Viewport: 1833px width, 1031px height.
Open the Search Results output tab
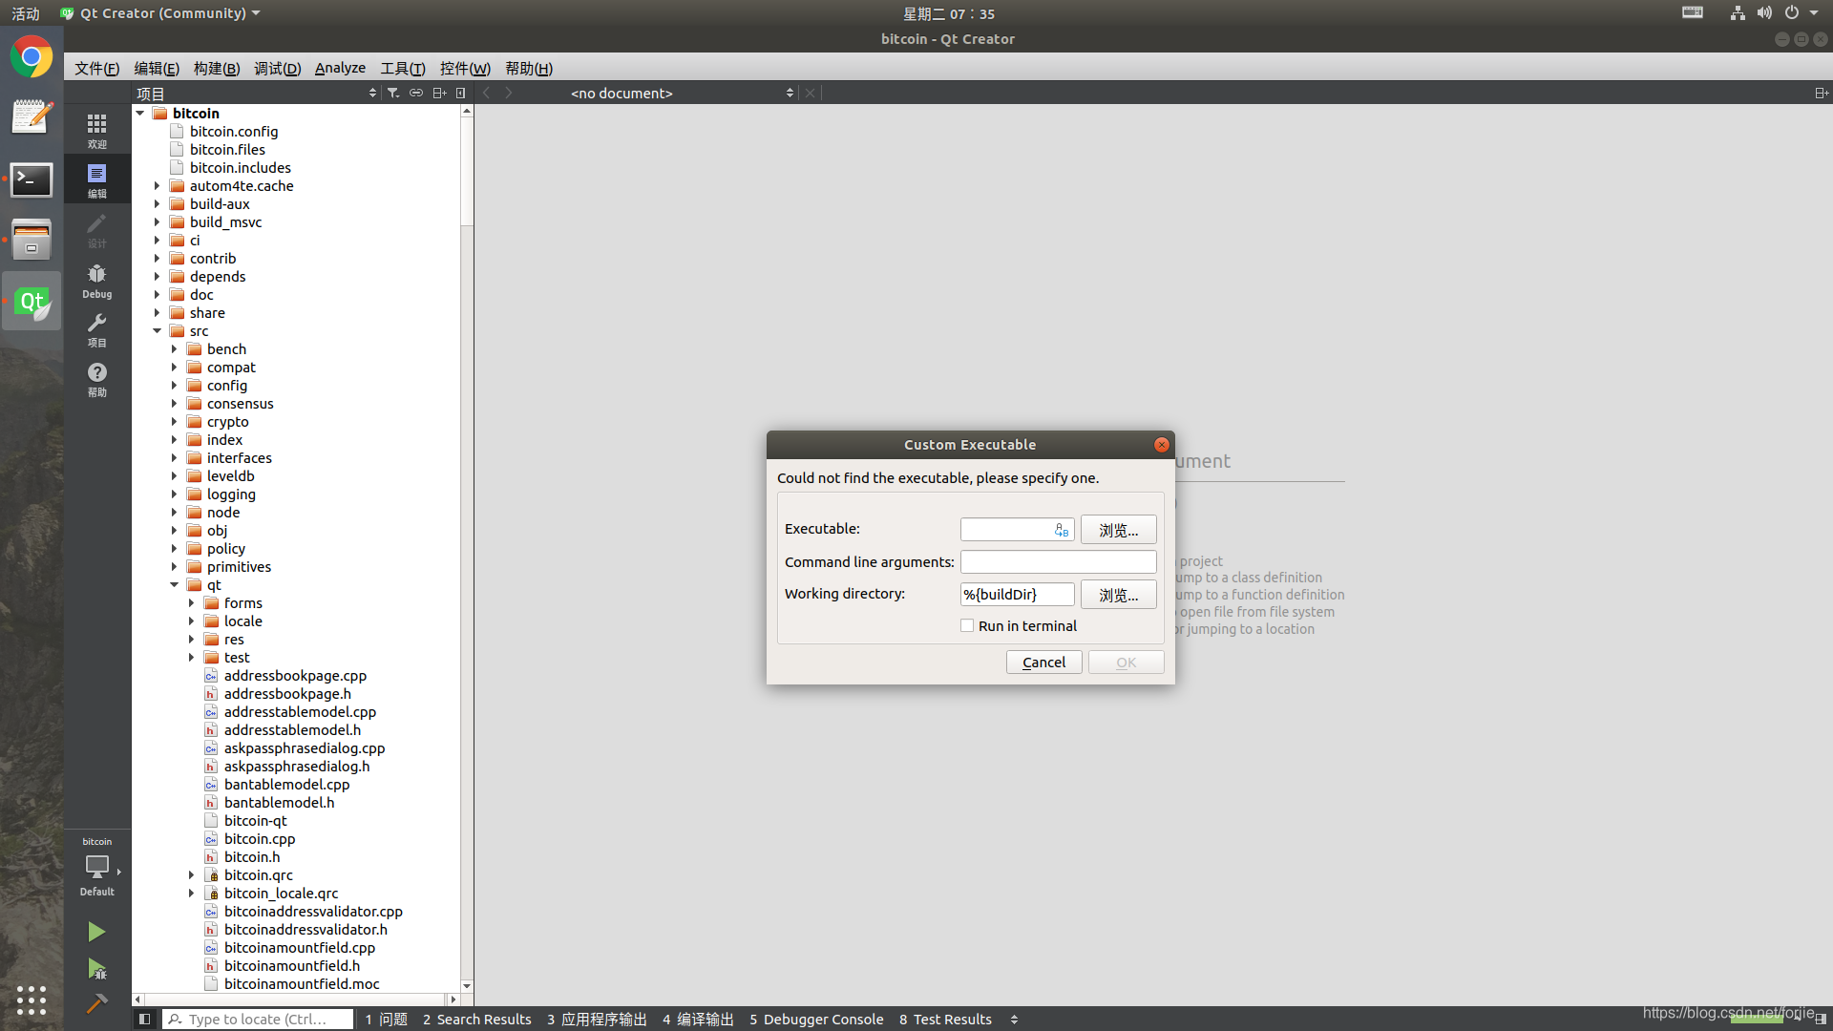click(476, 1019)
